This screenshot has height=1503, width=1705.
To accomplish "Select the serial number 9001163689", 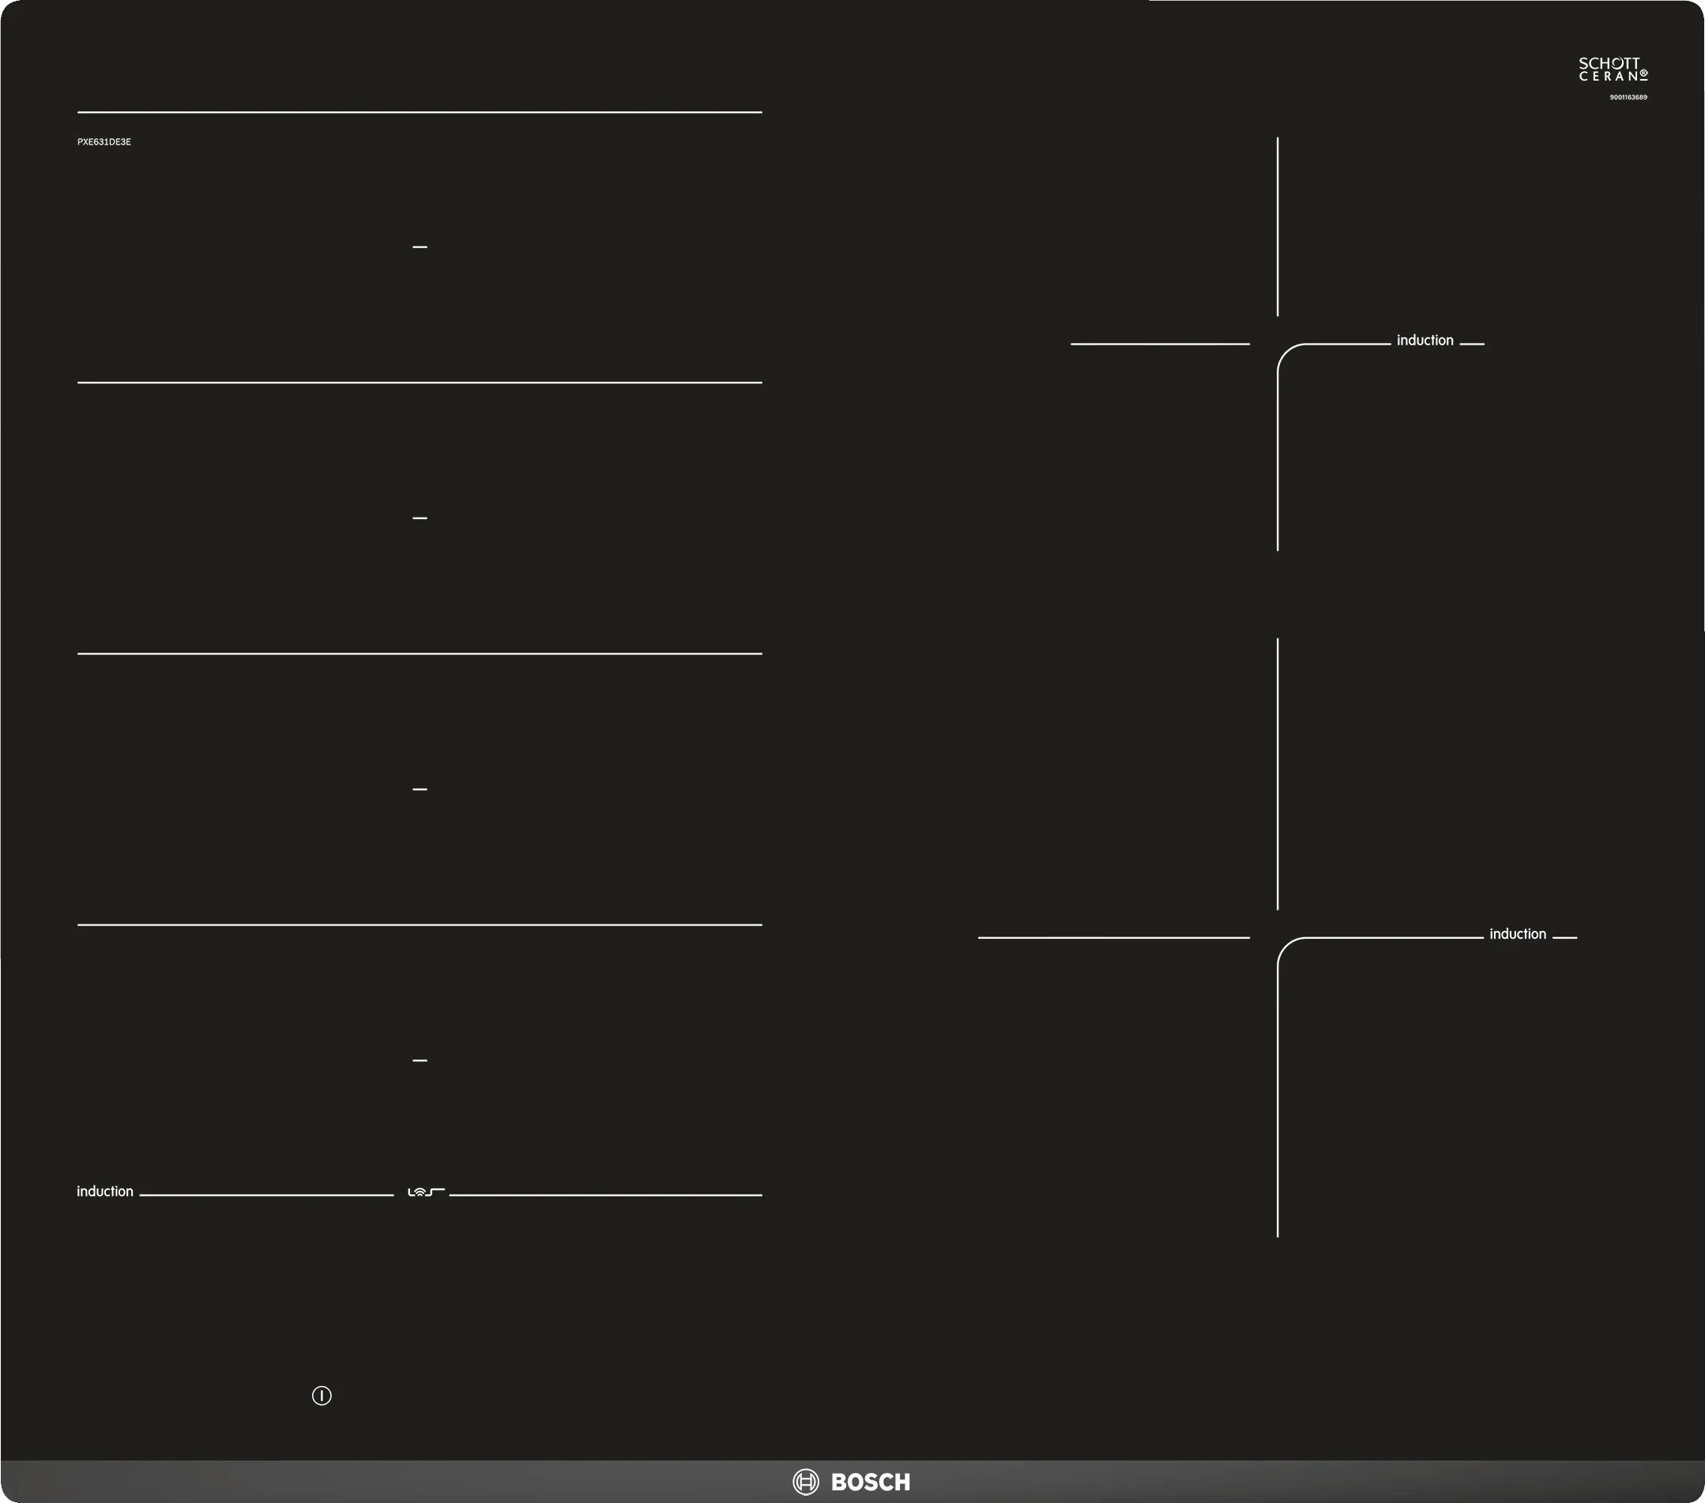I will click(x=1628, y=97).
